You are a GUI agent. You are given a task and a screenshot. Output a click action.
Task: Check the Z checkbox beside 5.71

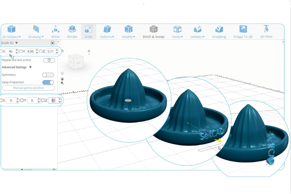point(41,51)
